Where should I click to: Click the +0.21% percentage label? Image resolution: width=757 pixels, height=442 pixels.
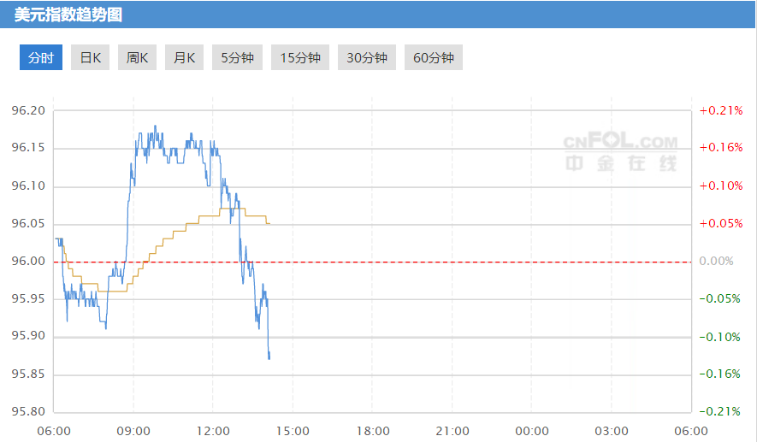click(x=720, y=111)
